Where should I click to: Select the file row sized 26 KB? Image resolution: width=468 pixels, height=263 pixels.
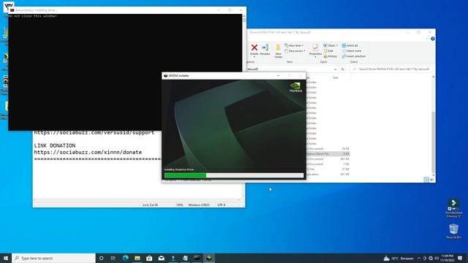[x=328, y=149]
